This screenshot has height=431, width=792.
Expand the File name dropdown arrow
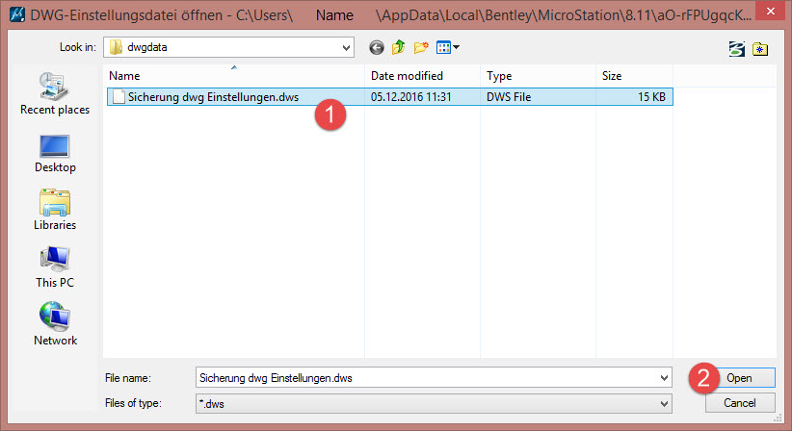[664, 377]
